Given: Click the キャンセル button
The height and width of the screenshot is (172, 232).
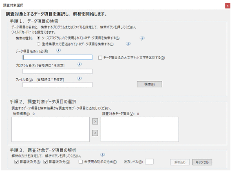Looking at the screenshot, I should [x=202, y=162].
